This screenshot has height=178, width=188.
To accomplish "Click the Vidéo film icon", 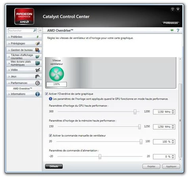I will pyautogui.click(x=38, y=70).
